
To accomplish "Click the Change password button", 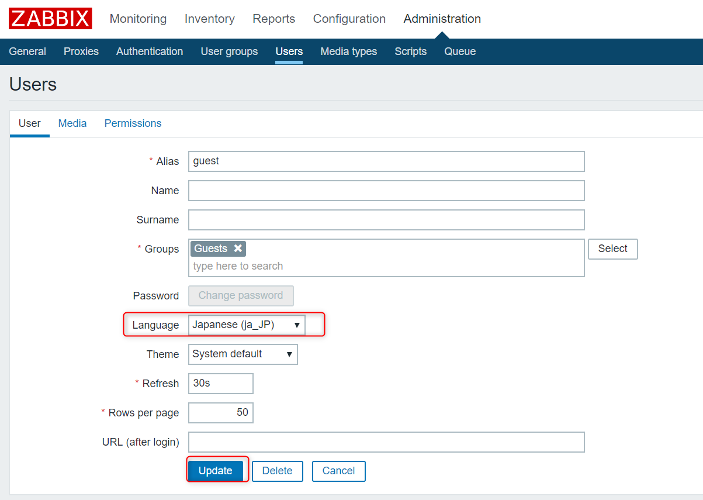I will (x=241, y=295).
